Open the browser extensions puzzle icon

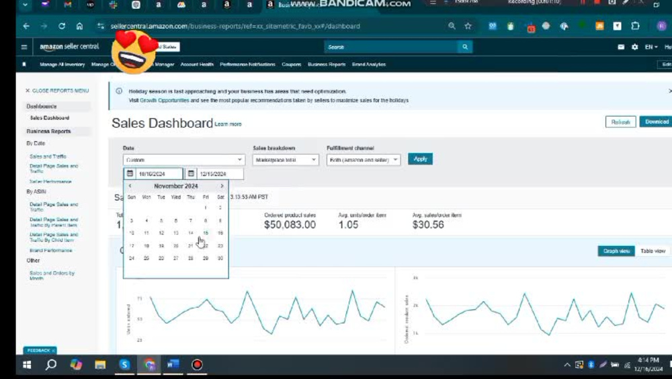click(635, 26)
